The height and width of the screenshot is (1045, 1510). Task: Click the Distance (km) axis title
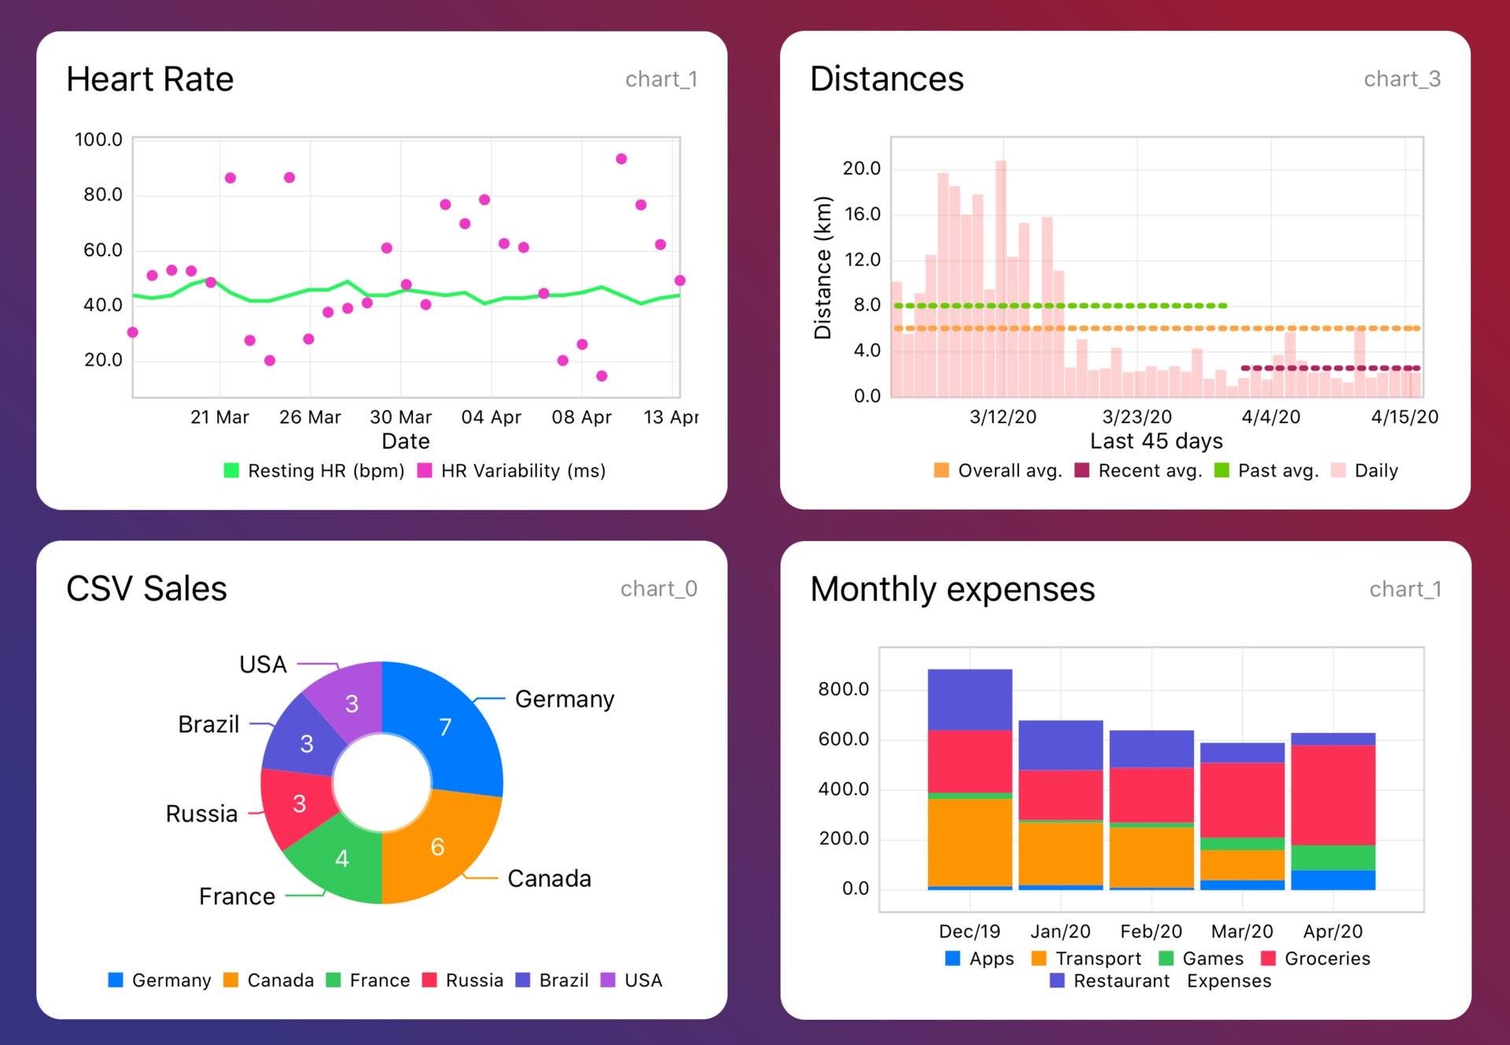click(x=823, y=267)
